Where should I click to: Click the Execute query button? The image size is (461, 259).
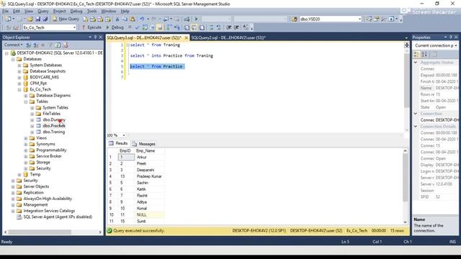tap(91, 27)
